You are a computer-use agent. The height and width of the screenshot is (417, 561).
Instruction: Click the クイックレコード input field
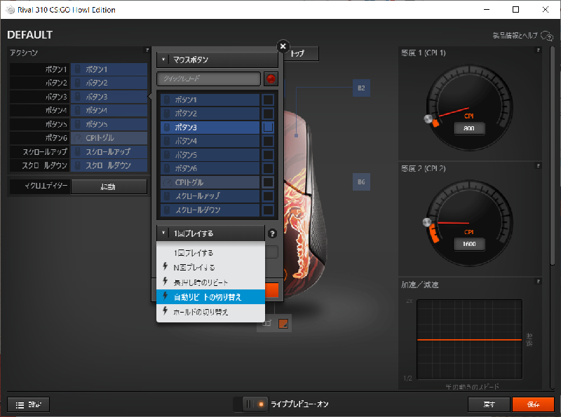(208, 78)
